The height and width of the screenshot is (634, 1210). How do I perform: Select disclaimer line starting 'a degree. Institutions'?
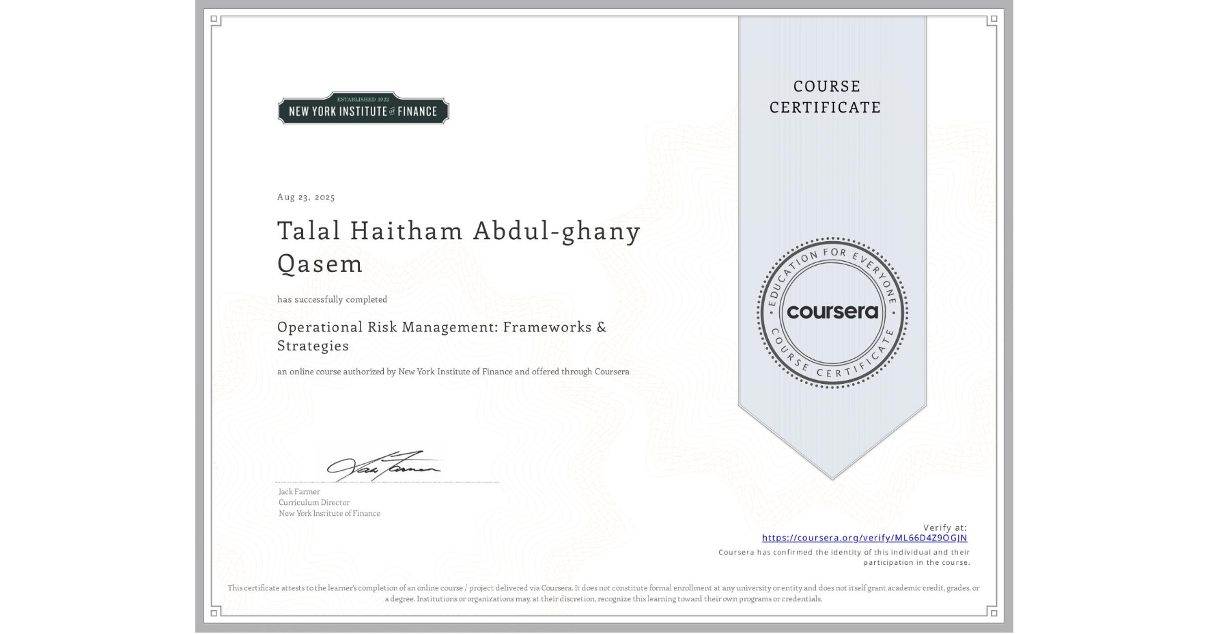(604, 598)
